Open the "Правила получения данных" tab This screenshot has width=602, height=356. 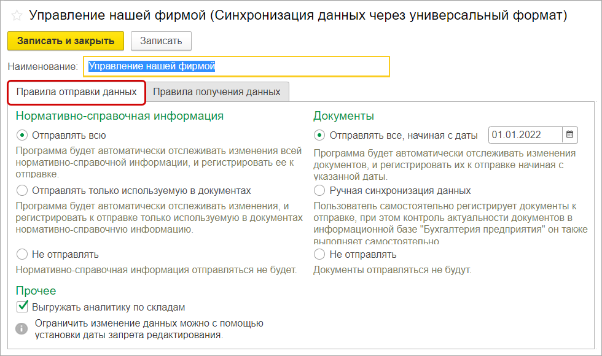pyautogui.click(x=217, y=92)
